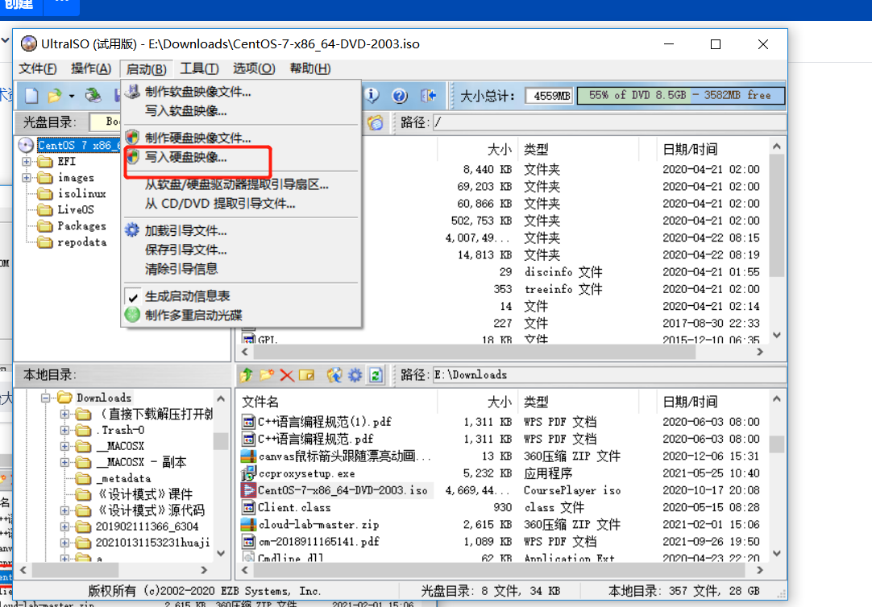872x607 pixels.
Task: Collapse the Downloads folder node
Action: point(46,398)
